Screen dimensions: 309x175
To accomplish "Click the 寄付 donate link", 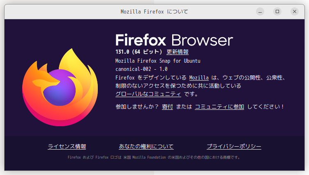I will (x=167, y=107).
